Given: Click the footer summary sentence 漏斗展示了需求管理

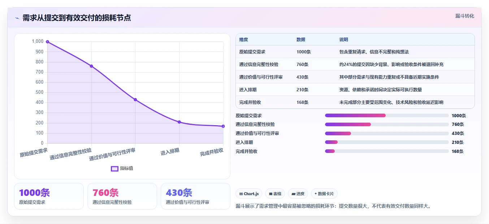Looking at the screenshot, I should pyautogui.click(x=333, y=206).
